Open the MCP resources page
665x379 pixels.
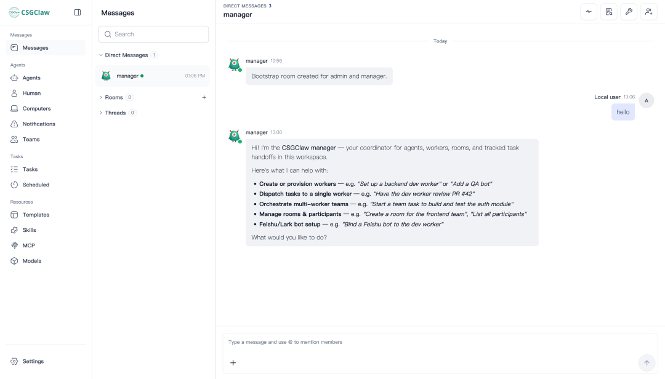(x=46, y=245)
